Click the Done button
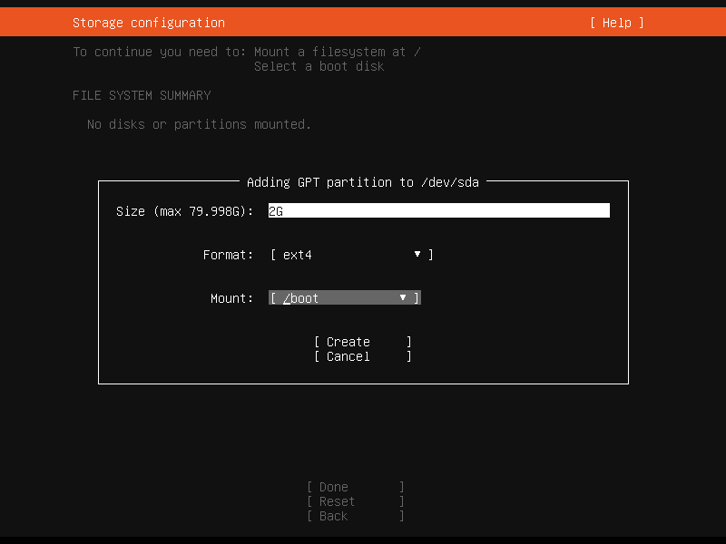726x544 pixels. (x=356, y=487)
